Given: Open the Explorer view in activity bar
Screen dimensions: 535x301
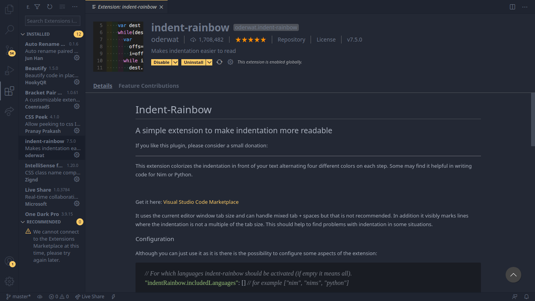Looking at the screenshot, I should point(9,9).
